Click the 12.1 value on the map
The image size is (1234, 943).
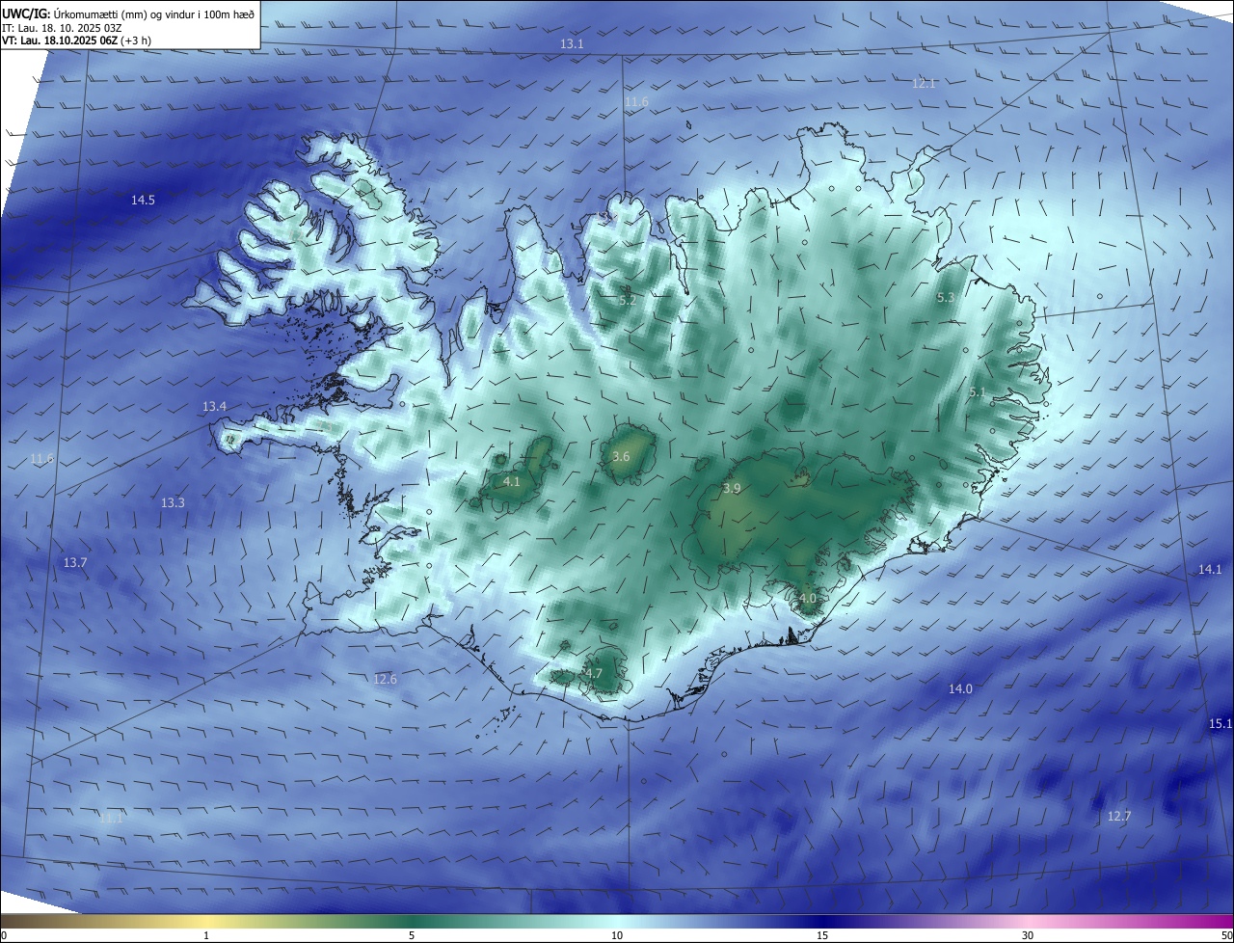924,84
